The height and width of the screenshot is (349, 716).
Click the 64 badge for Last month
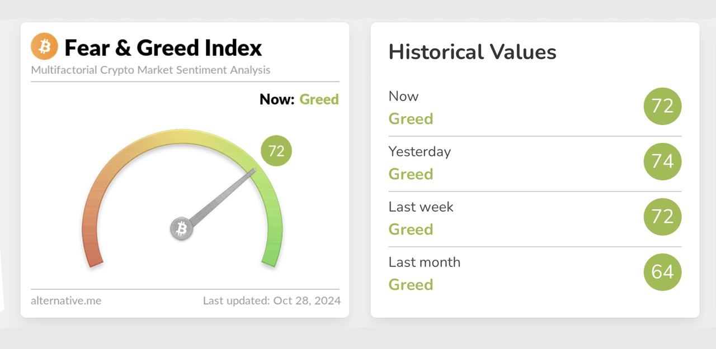[662, 272]
